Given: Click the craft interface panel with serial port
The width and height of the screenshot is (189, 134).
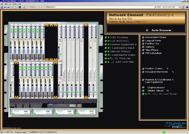Looking at the screenshot, I should pyautogui.click(x=64, y=105).
